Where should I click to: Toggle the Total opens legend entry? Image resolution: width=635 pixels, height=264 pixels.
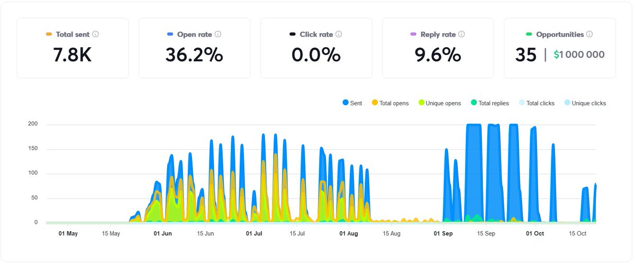coord(390,103)
